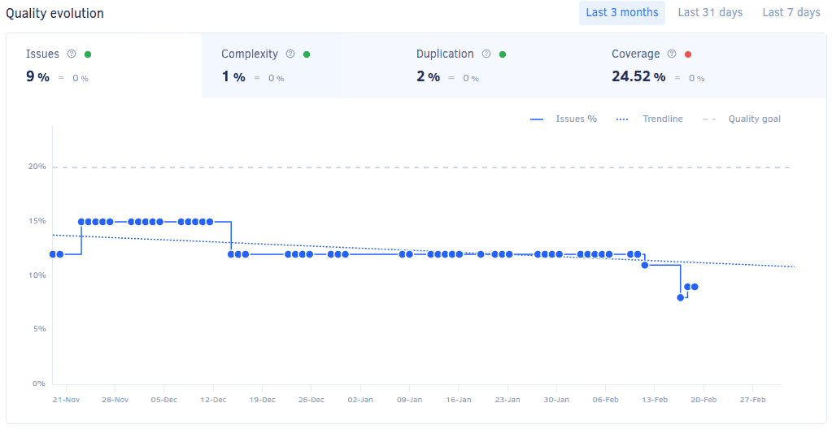Image resolution: width=832 pixels, height=429 pixels.
Task: Click help icon next to Issues
Action: 72,54
